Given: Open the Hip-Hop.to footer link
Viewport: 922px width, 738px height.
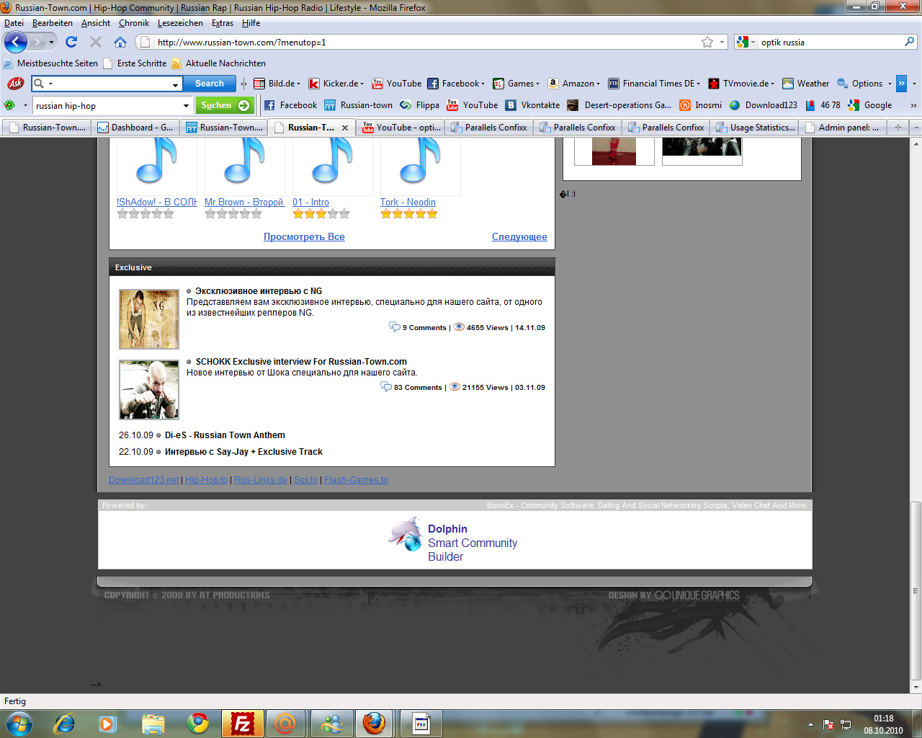Looking at the screenshot, I should (x=206, y=480).
